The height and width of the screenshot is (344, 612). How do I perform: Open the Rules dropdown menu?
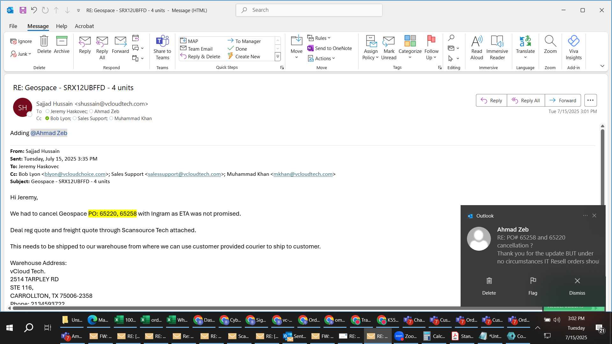[319, 38]
